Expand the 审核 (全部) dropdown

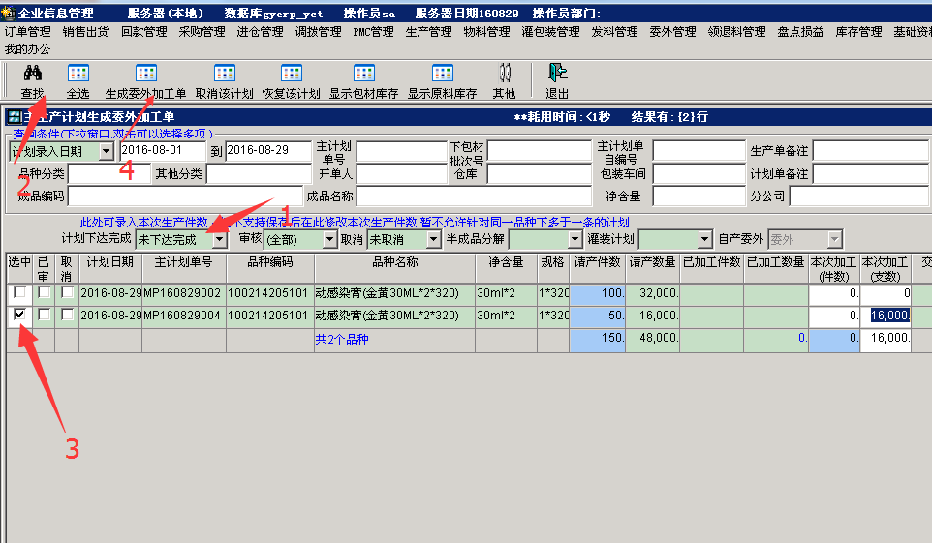(x=327, y=239)
